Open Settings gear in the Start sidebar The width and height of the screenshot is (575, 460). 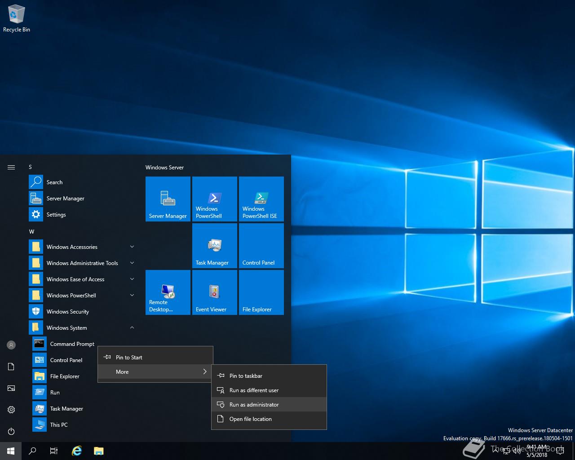point(11,410)
